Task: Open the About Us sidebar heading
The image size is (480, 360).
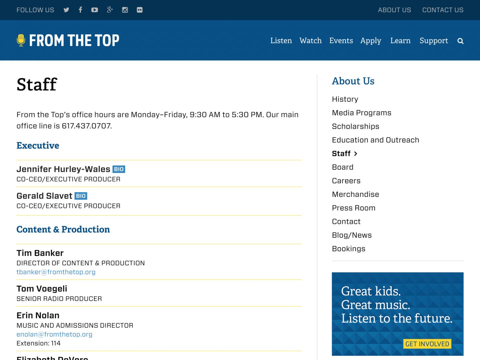Action: point(353,81)
